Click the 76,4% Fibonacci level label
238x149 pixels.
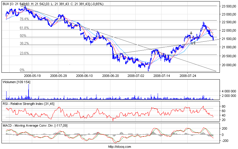(x=24, y=19)
